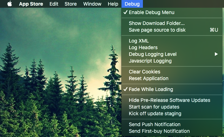This screenshot has height=137, width=224.
Task: Select Reset Application
Action: coord(172,78)
